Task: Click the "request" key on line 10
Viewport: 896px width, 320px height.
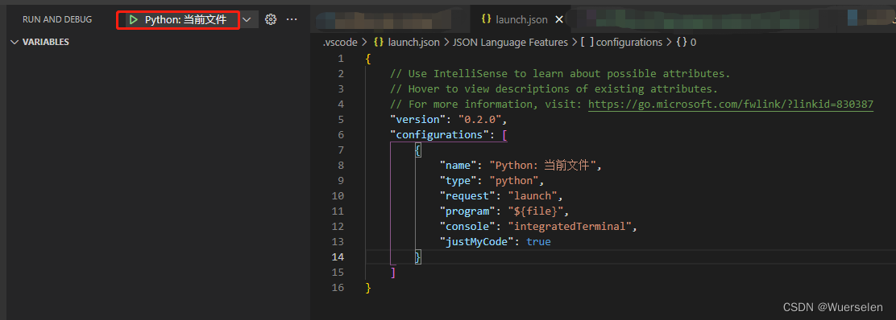Action: click(467, 196)
